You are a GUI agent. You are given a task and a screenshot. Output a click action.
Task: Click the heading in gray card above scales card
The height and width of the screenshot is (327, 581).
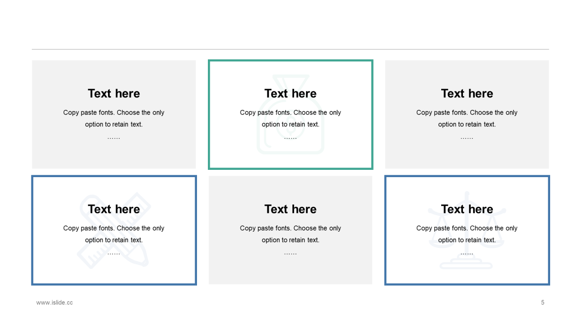(467, 94)
